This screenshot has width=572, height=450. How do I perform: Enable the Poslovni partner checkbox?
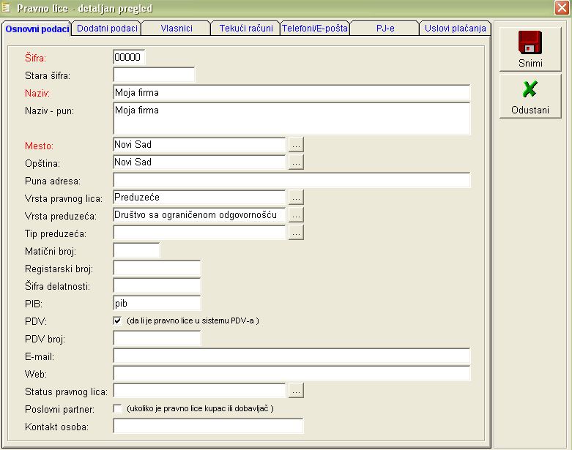click(x=117, y=408)
